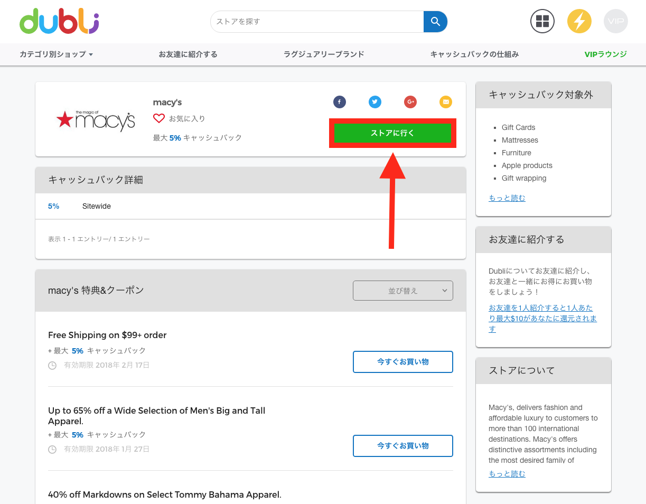Click in the ストアを探す search field
Image resolution: width=646 pixels, height=504 pixels.
coord(317,22)
